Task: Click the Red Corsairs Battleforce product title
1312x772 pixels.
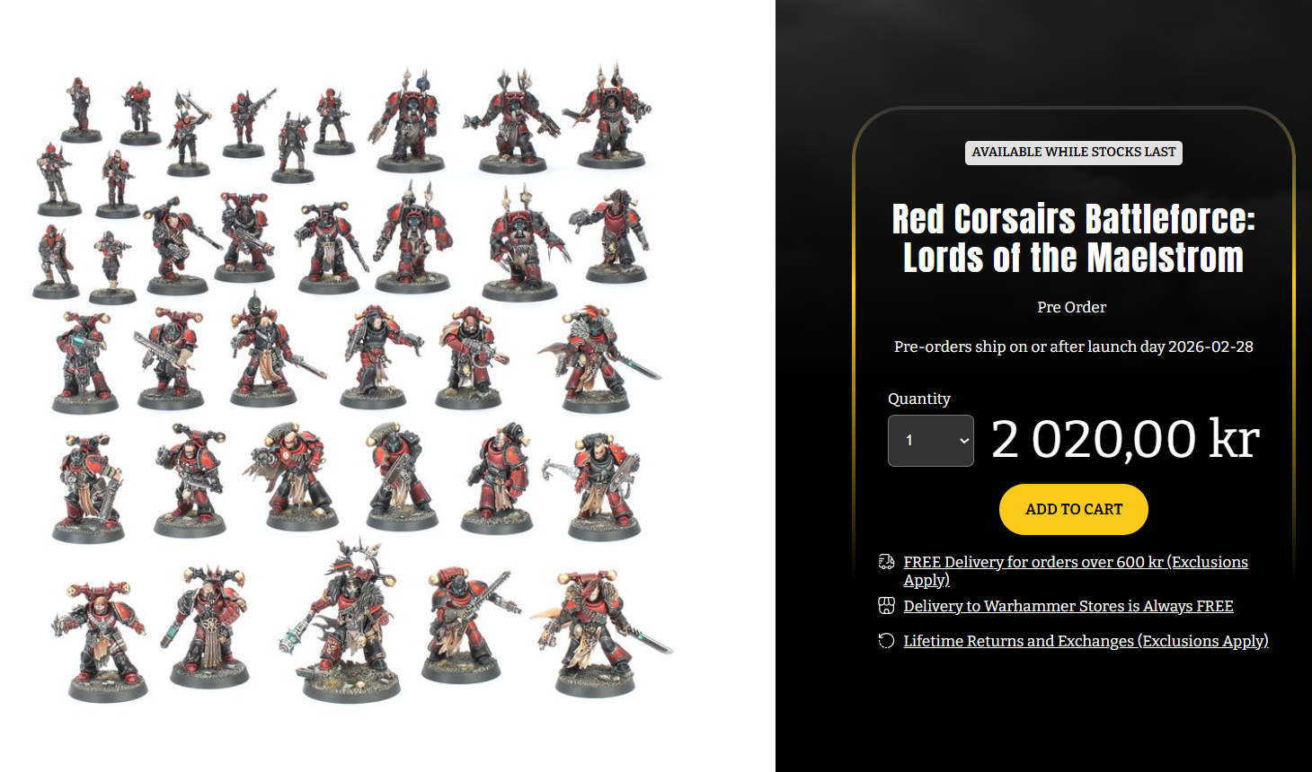Action: coord(1073,238)
